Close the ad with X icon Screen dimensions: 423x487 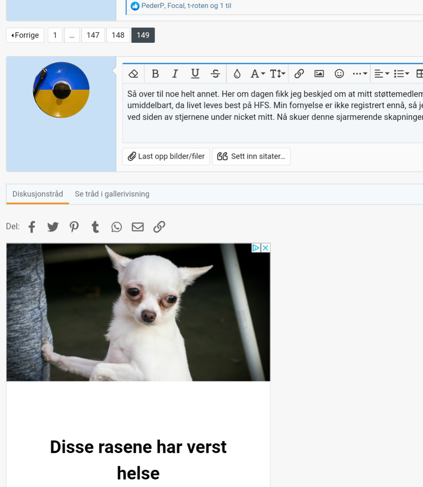pos(265,248)
